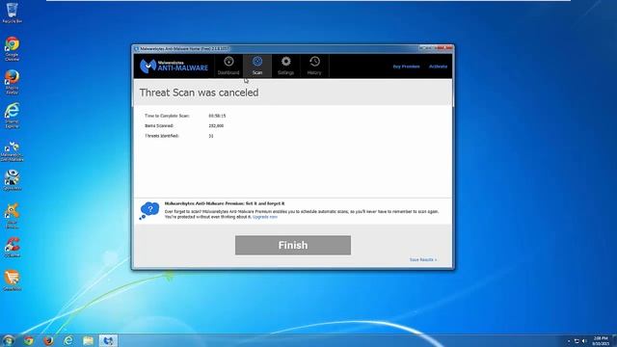617x347 pixels.
Task: Click the Malwarebytes Anti-Malware logo
Action: pyautogui.click(x=174, y=67)
